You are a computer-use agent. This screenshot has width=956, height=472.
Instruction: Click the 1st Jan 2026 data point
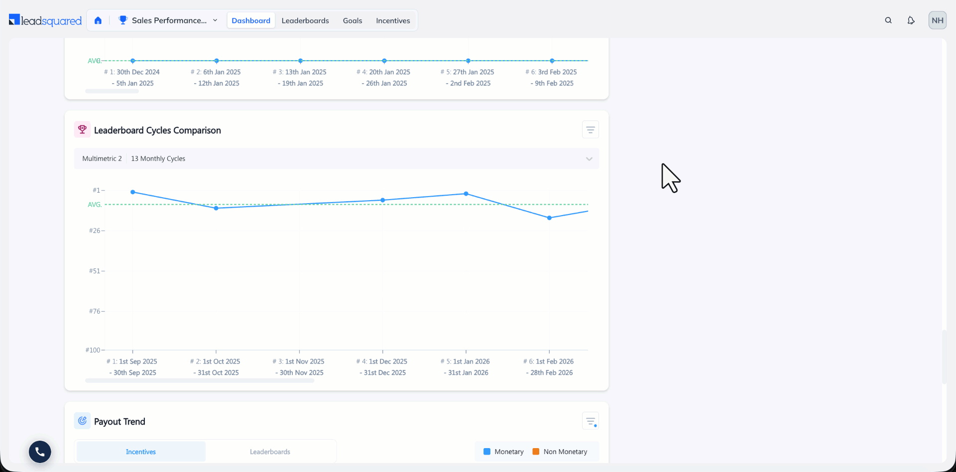pyautogui.click(x=466, y=194)
